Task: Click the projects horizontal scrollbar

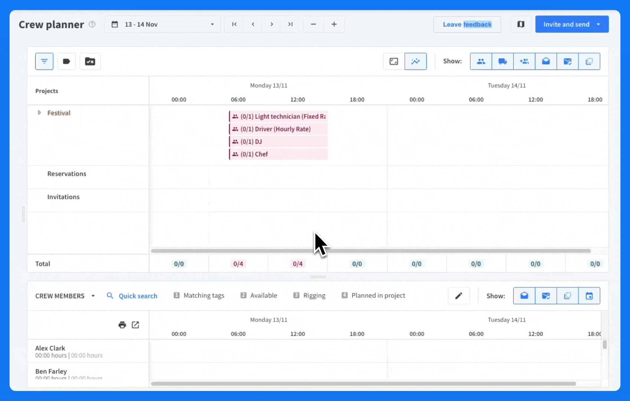Action: tap(371, 251)
